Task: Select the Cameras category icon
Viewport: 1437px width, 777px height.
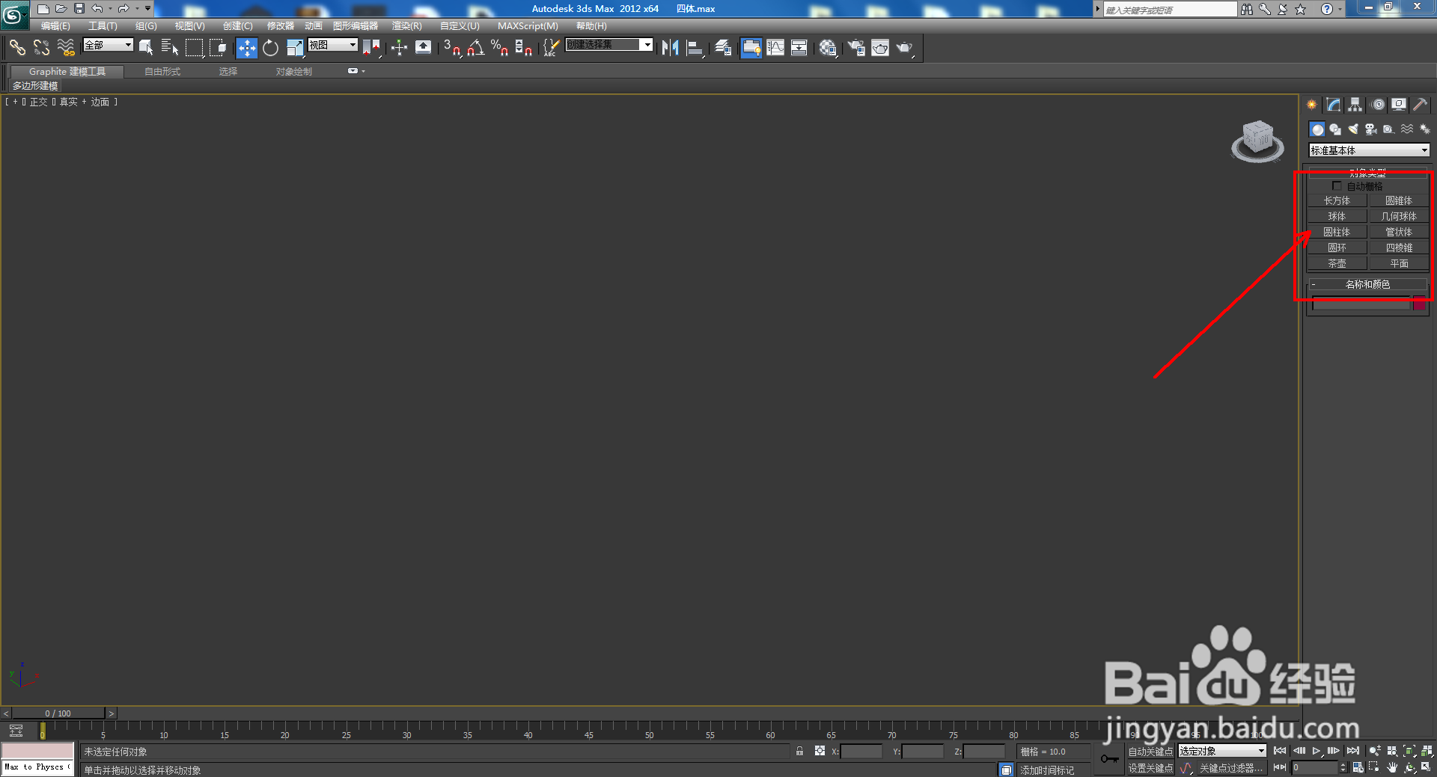Action: tap(1371, 129)
